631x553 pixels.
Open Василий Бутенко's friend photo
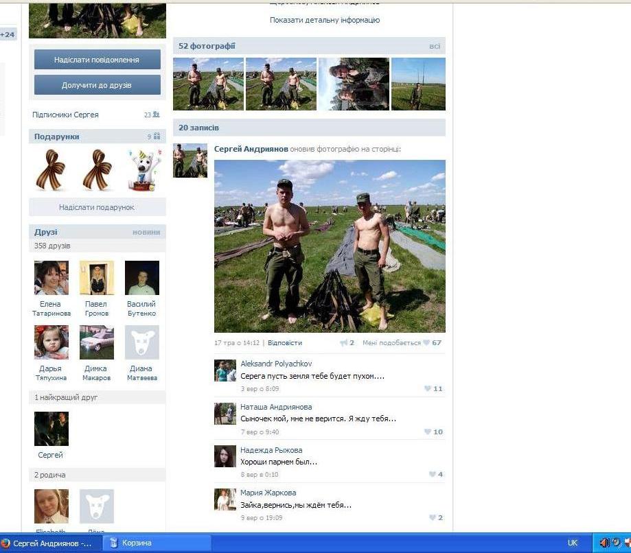tap(142, 278)
